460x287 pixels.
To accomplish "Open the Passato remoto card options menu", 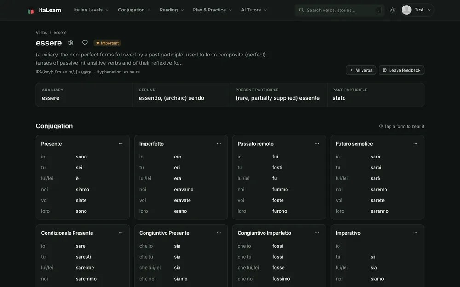I will (x=317, y=143).
